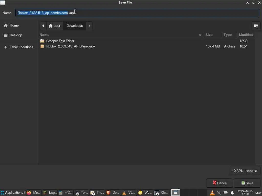Screen dimensions: 262x196
Task: Click the 16:54 modified time cell
Action: click(244, 46)
